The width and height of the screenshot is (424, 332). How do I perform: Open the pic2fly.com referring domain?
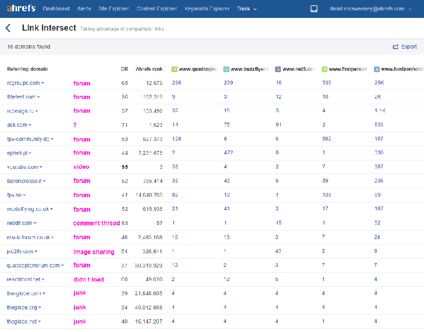20,251
